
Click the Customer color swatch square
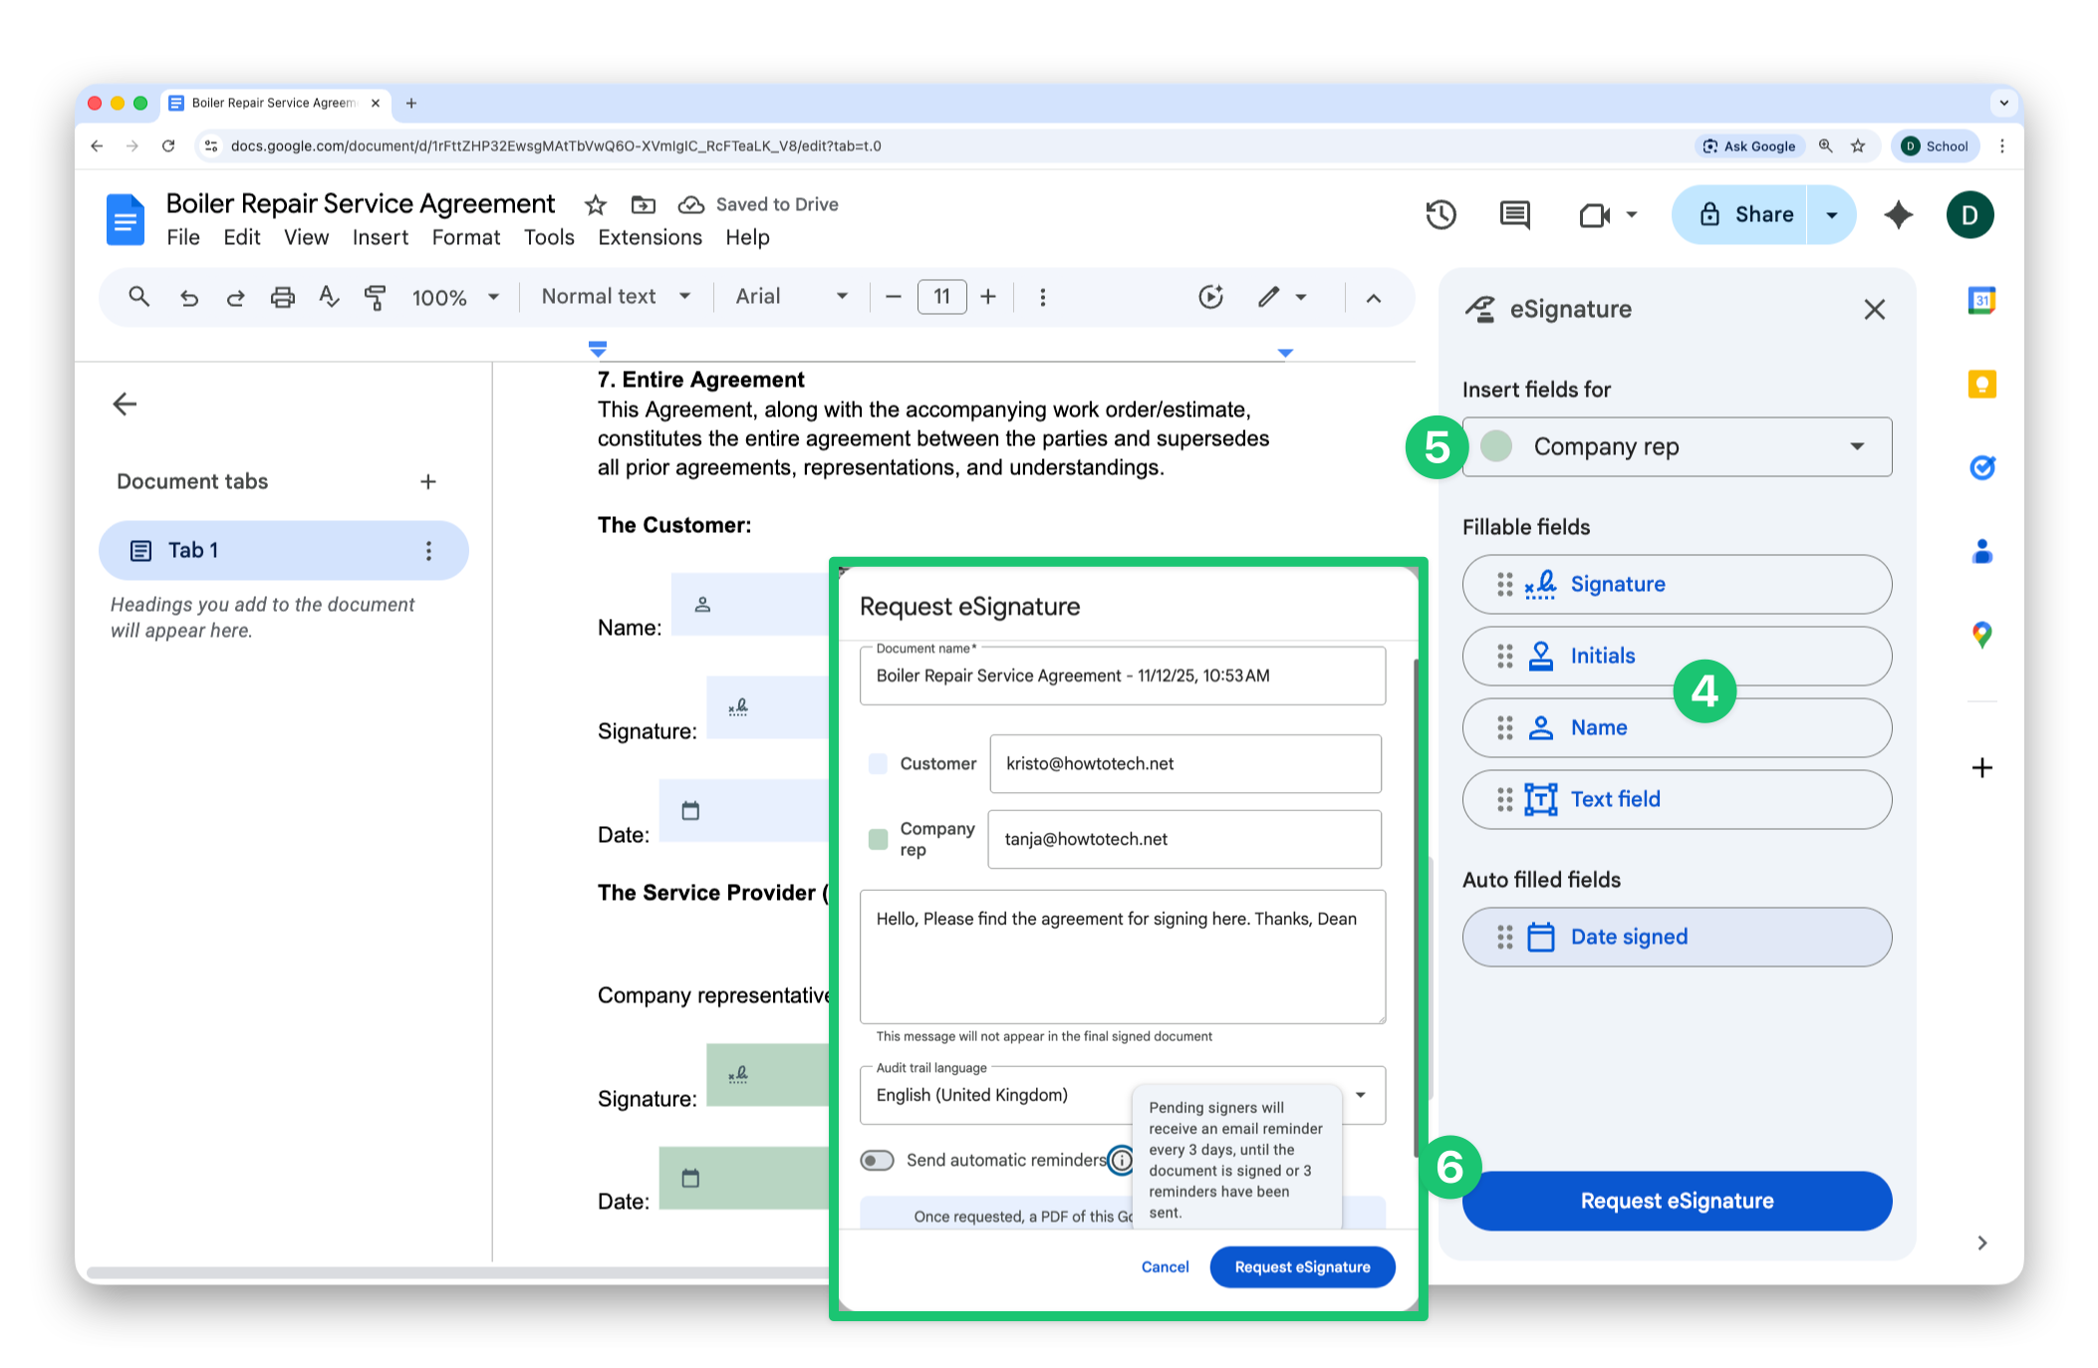pos(878,764)
